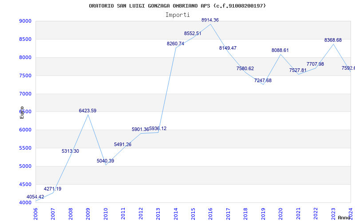Click x-axis year 2006

click(x=35, y=214)
